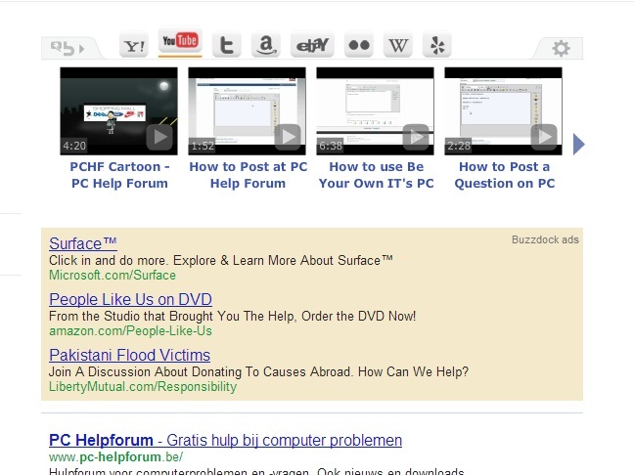Click the Microsoft.com/Surface URL
The height and width of the screenshot is (475, 634).
113,275
